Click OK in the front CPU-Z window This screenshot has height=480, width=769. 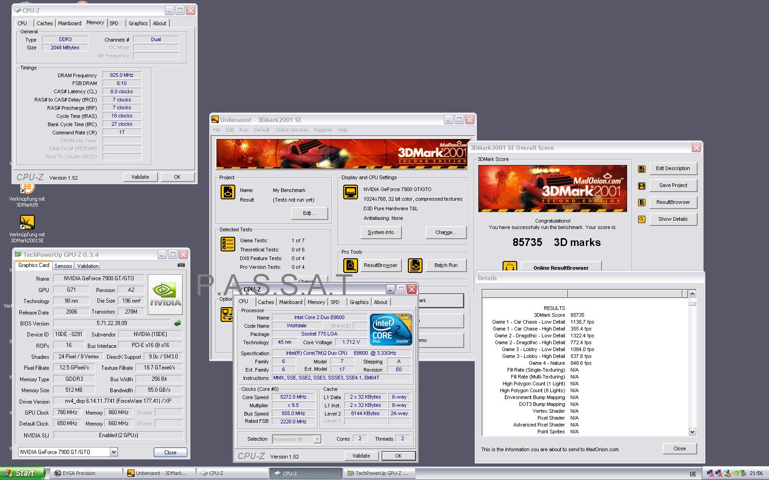coord(398,456)
